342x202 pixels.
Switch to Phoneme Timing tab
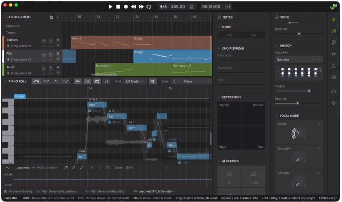18,191
